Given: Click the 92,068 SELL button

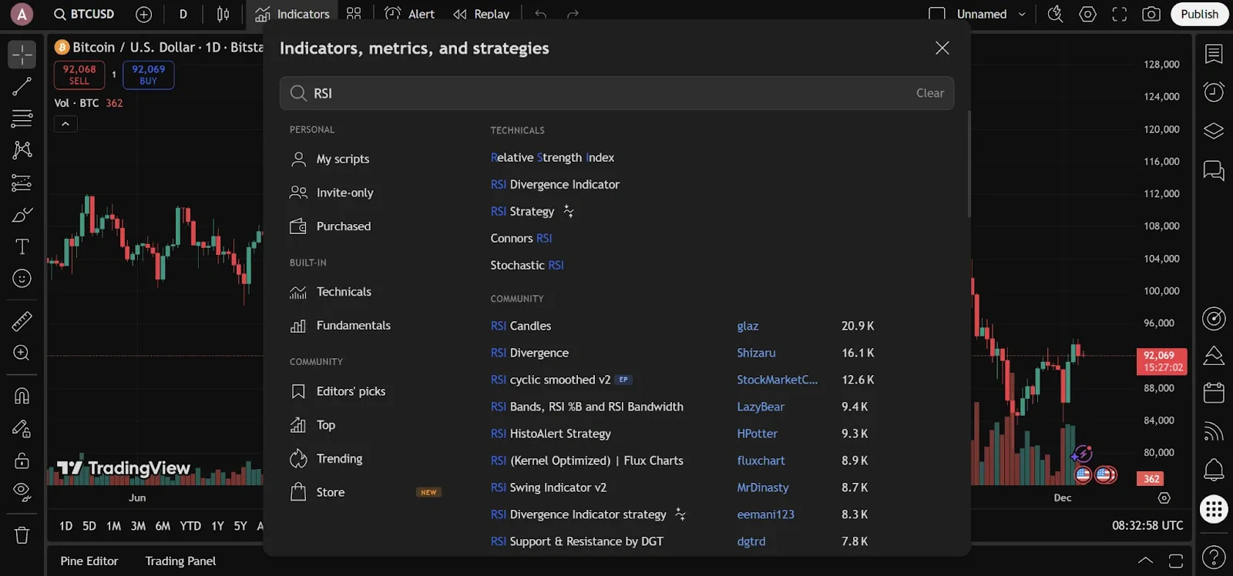Looking at the screenshot, I should point(79,75).
